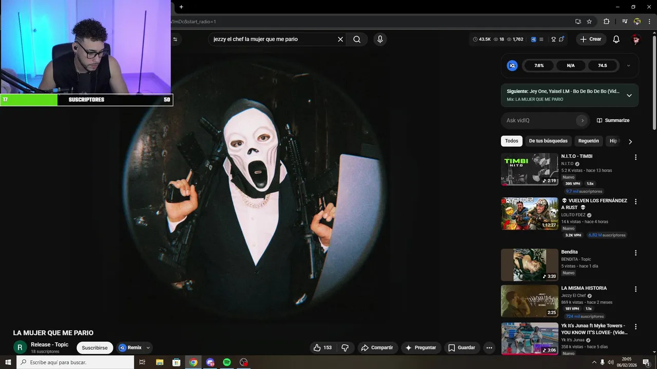Open options for VUELVEN LOS FERNÁNDEZ video
This screenshot has width=657, height=369.
(x=635, y=202)
